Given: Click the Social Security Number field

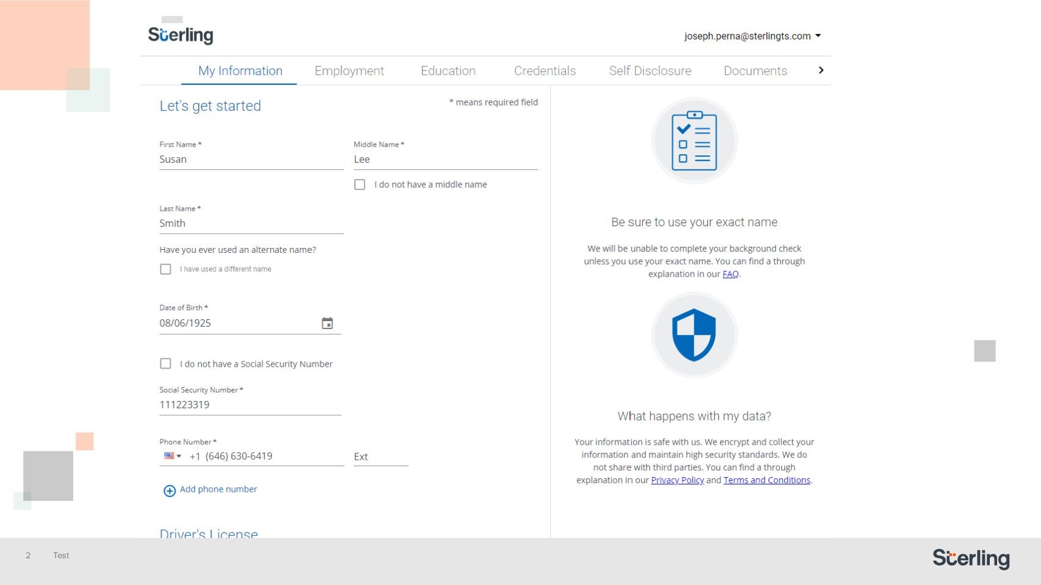Looking at the screenshot, I should [250, 405].
